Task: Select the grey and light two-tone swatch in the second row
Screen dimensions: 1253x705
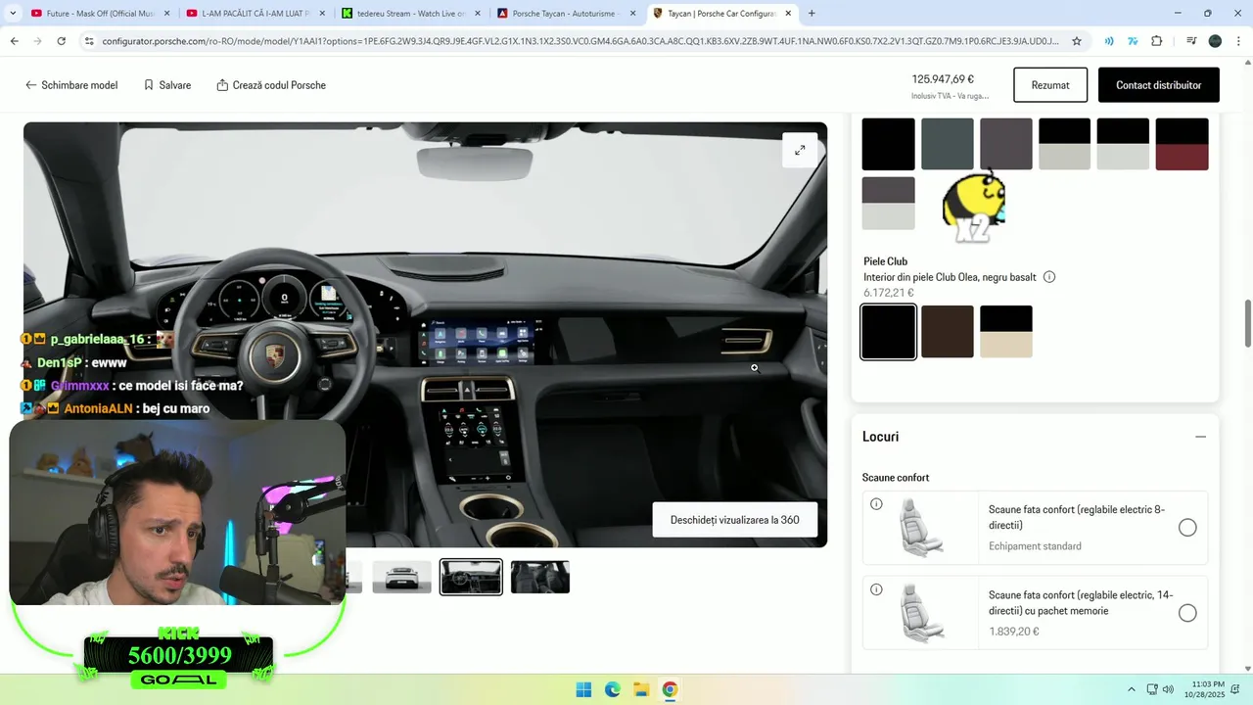Action: tap(889, 204)
